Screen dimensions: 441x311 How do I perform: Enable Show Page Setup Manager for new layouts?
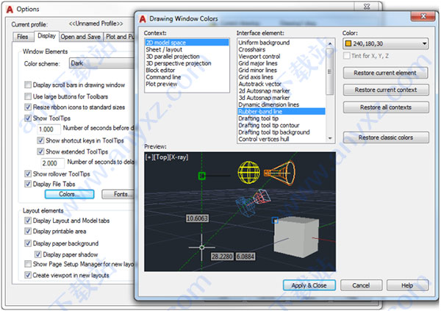point(28,264)
